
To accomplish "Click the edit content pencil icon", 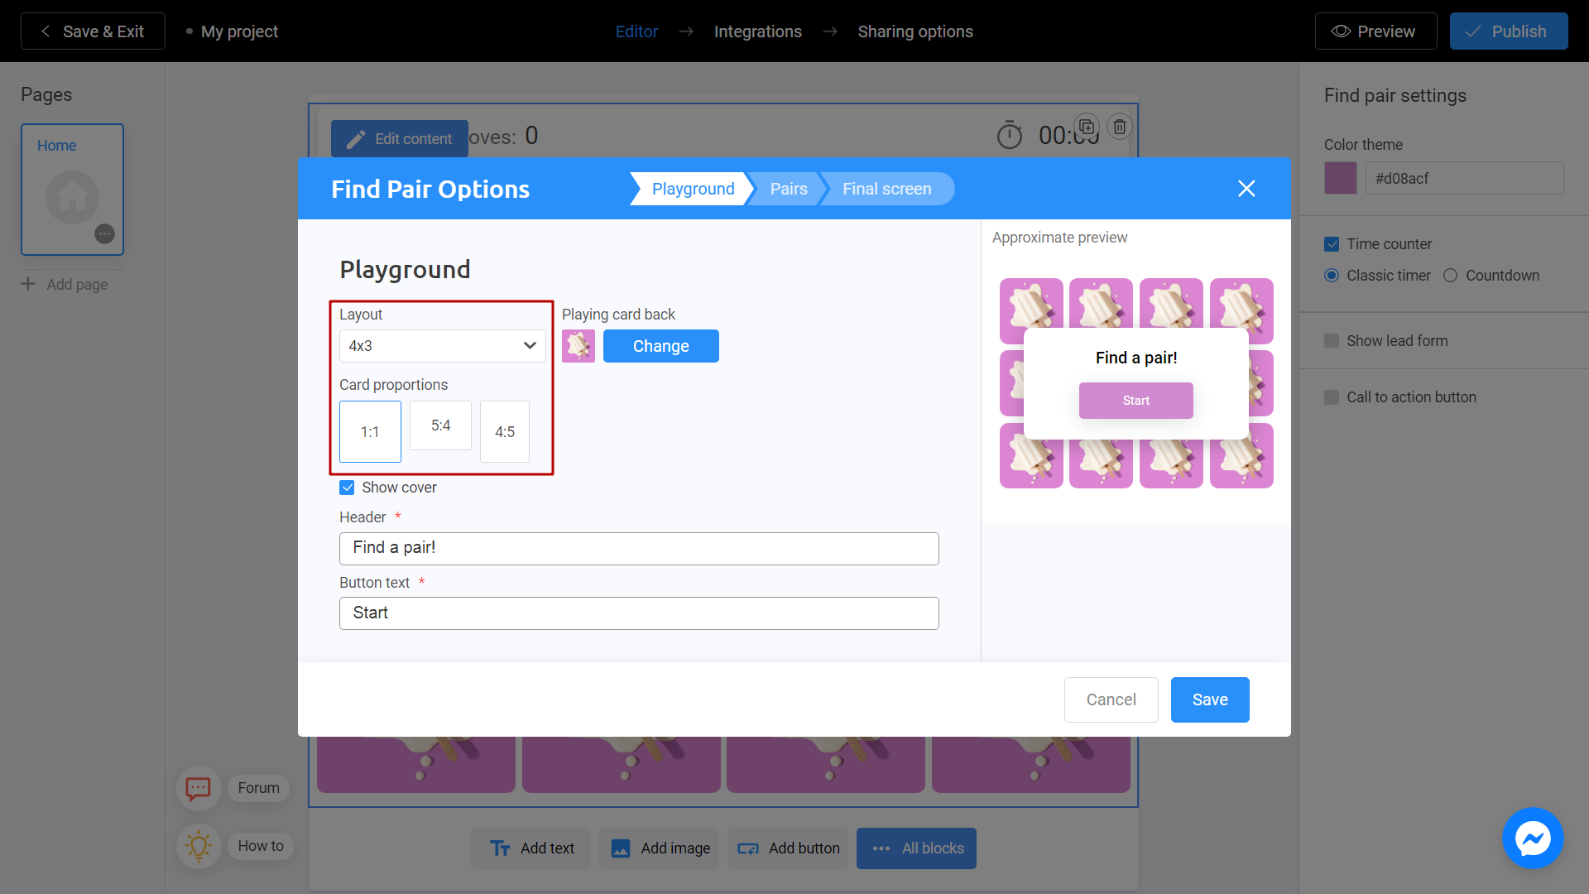I will pyautogui.click(x=357, y=138).
